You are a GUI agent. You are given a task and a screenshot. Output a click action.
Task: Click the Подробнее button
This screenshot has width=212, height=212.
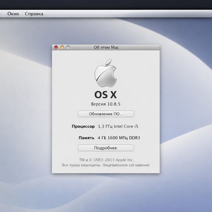tap(106, 148)
